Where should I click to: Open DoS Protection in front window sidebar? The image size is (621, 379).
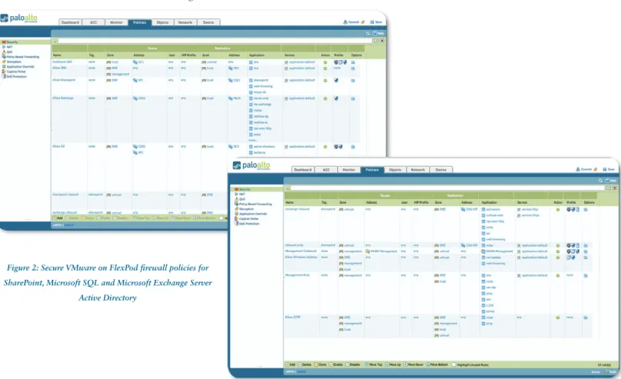point(247,224)
